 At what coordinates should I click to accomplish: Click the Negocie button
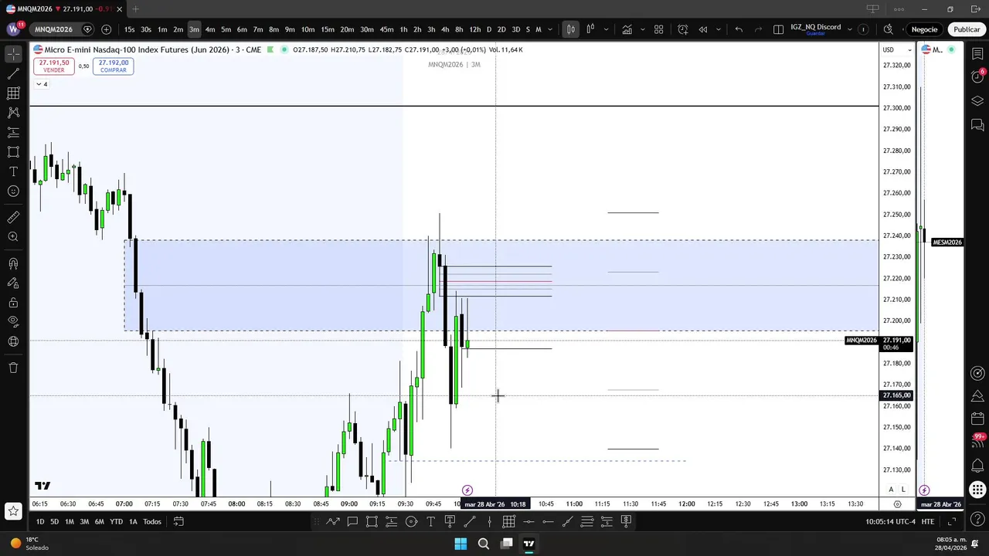coord(924,29)
